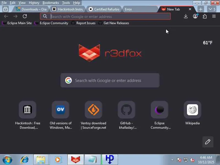The width and height of the screenshot is (220, 165).
Task: Click the magnifier icon in address bar
Action: [45, 16]
